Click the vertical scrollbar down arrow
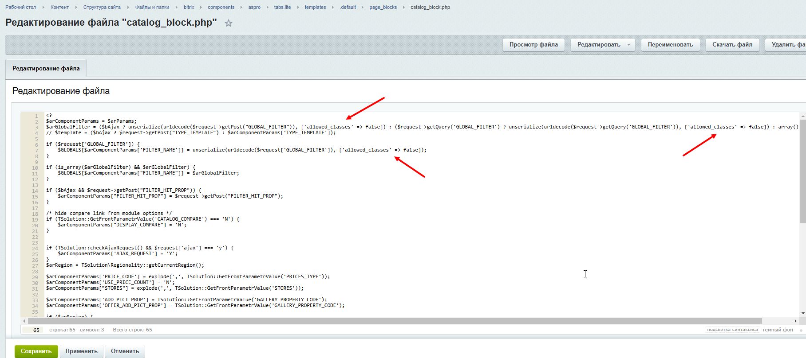The image size is (806, 358). (802, 313)
